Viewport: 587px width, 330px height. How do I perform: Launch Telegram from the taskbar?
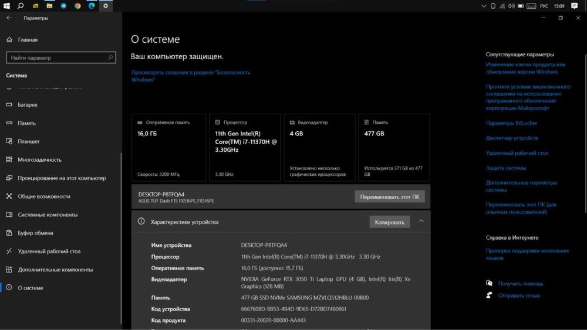[x=63, y=6]
